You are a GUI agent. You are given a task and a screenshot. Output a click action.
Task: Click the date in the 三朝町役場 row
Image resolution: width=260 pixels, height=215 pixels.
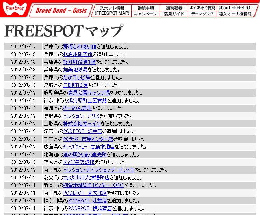pyautogui.click(x=24, y=85)
